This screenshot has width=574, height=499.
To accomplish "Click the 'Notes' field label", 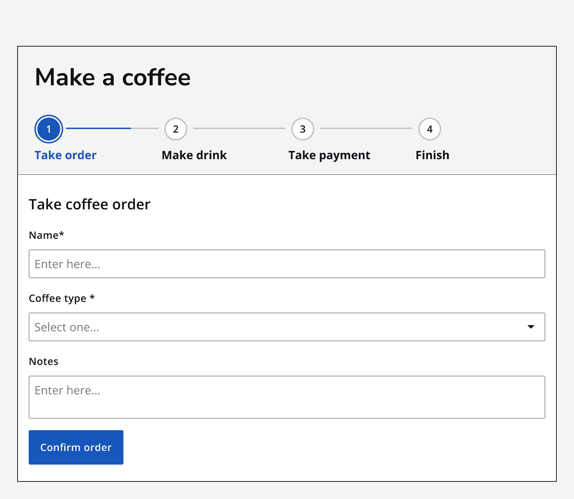I will click(43, 361).
